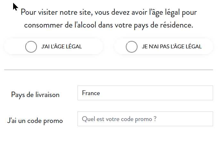This screenshot has height=147, width=222.
Task: Click left pill button's empty area before its circle
Action: pyautogui.click(x=15, y=46)
